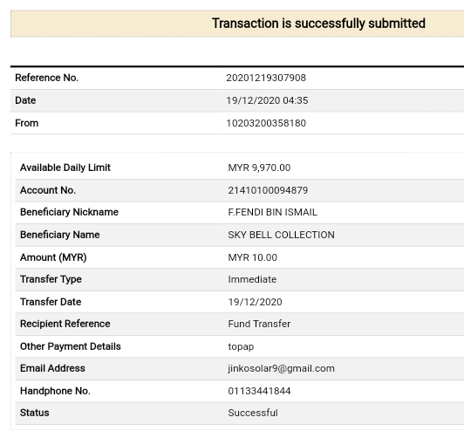Click beneficiary nickname F.FENDI BIN ISMAIL
This screenshot has width=464, height=431.
pos(272,212)
